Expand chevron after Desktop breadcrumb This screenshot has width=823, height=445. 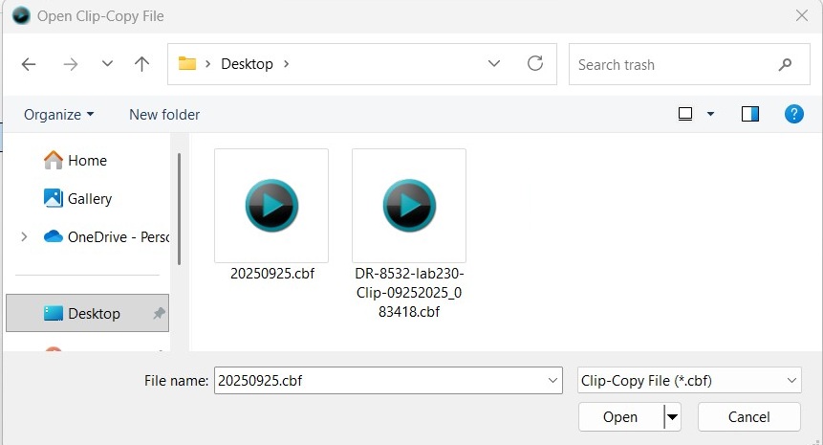(x=286, y=63)
